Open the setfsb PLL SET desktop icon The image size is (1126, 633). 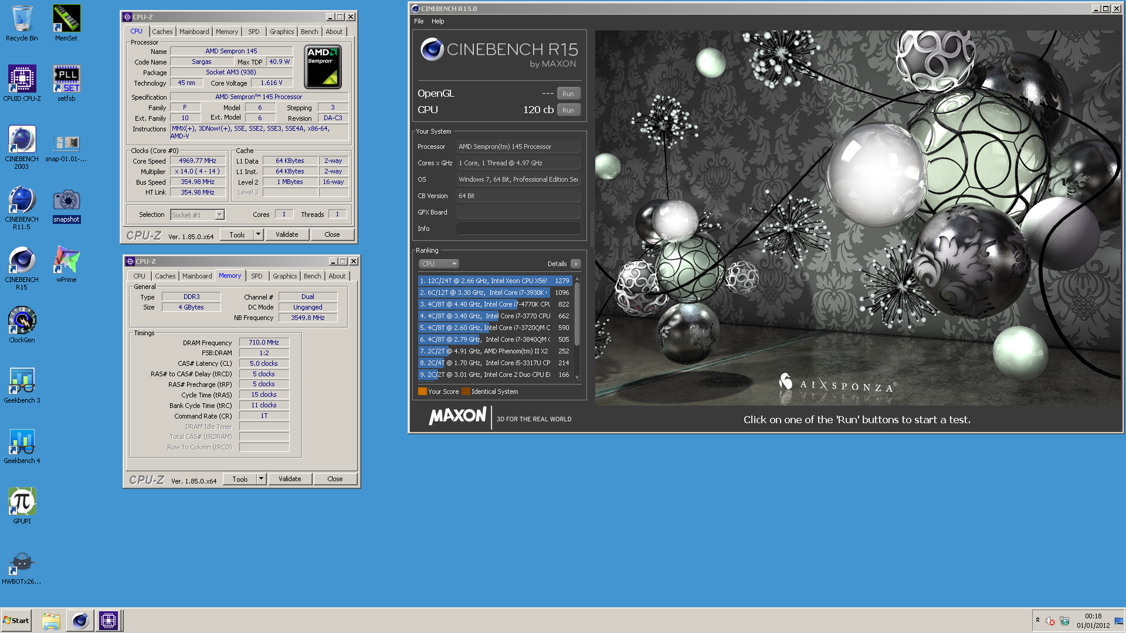click(x=66, y=84)
